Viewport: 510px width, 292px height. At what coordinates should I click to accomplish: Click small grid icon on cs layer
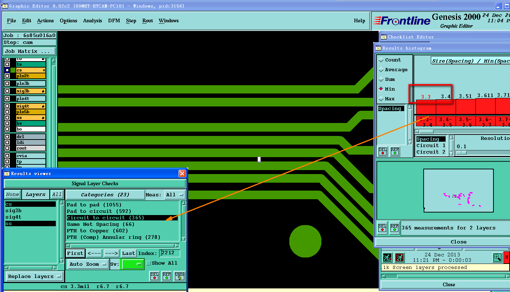44,70
